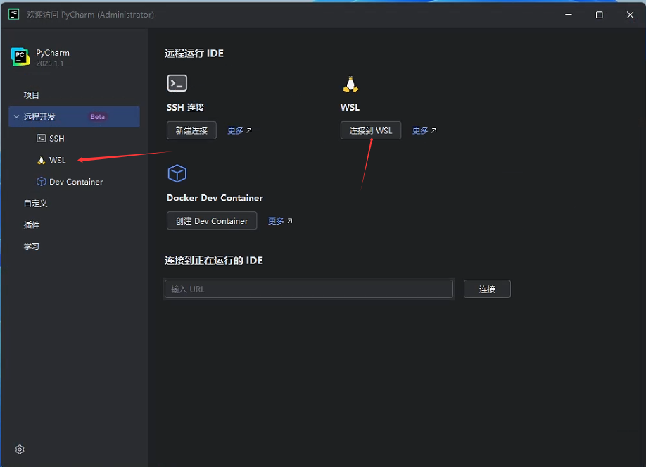This screenshot has width=646, height=467.
Task: Click the 连接到 WSL button
Action: click(371, 130)
